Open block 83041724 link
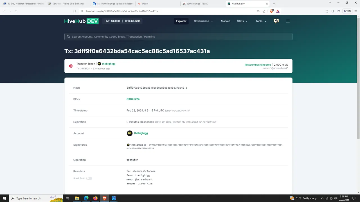The width and height of the screenshot is (360, 202). [x=133, y=99]
